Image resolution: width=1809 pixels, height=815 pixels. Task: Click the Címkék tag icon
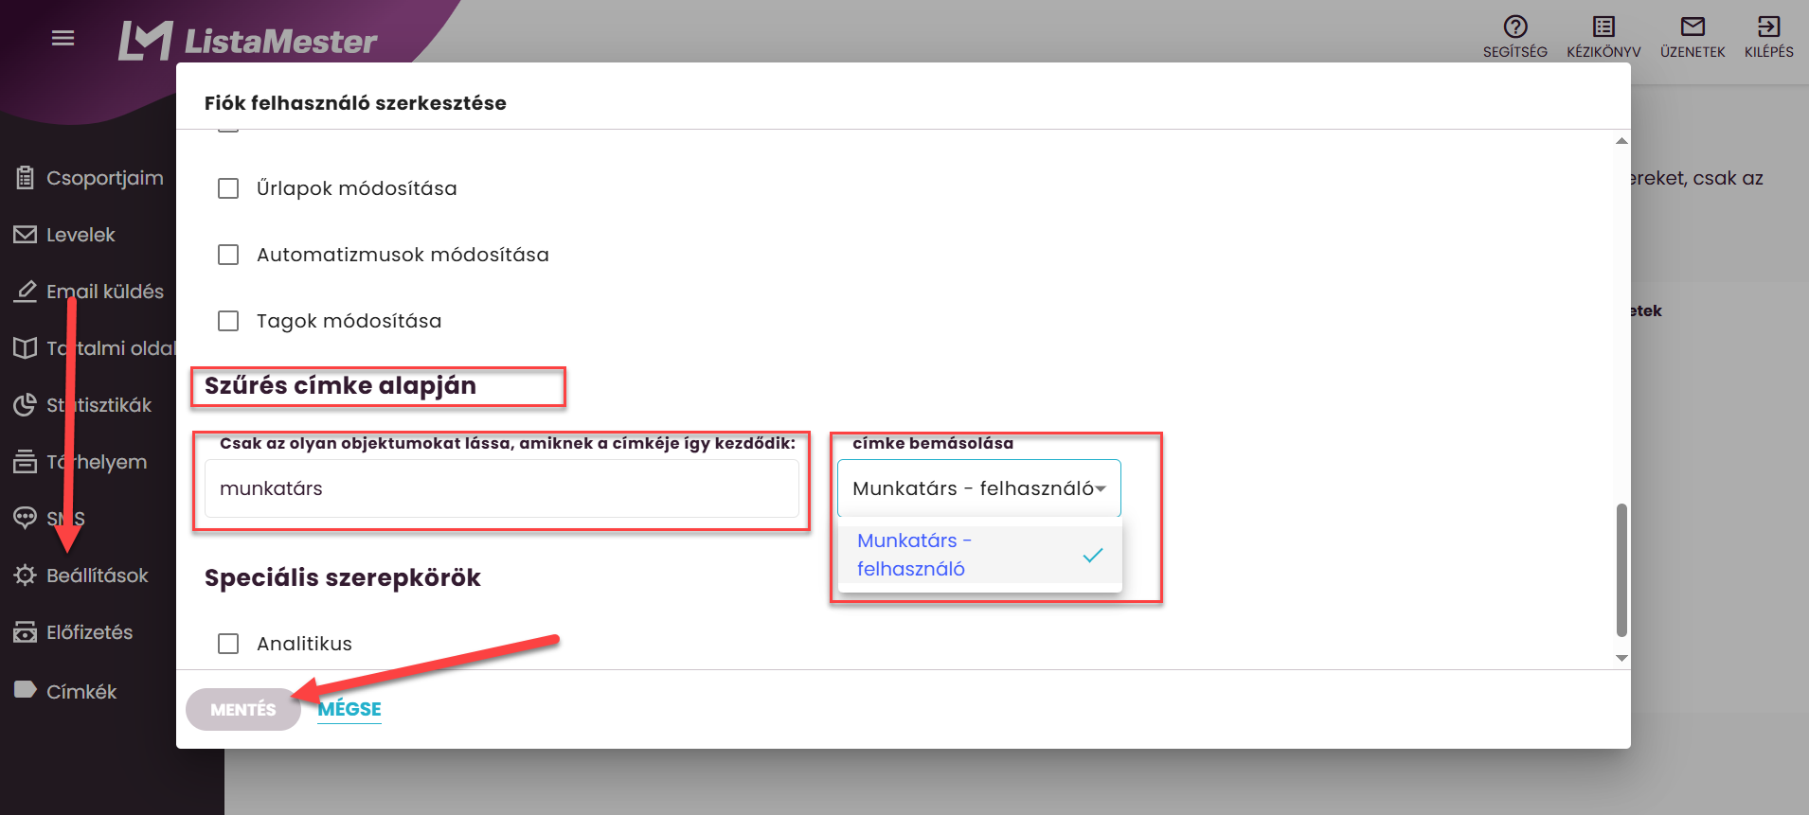point(26,690)
